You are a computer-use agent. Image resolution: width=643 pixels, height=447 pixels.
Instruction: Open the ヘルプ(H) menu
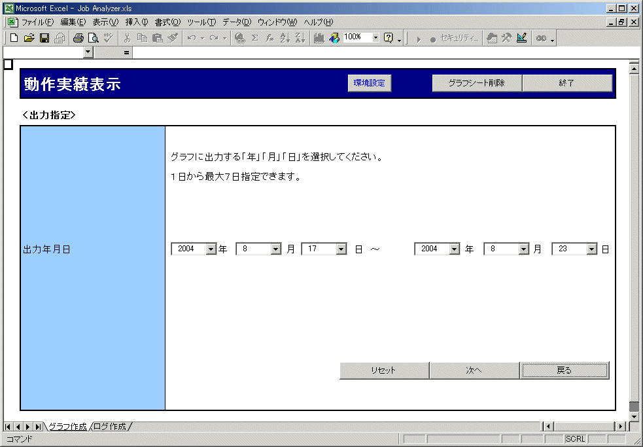pyautogui.click(x=318, y=22)
